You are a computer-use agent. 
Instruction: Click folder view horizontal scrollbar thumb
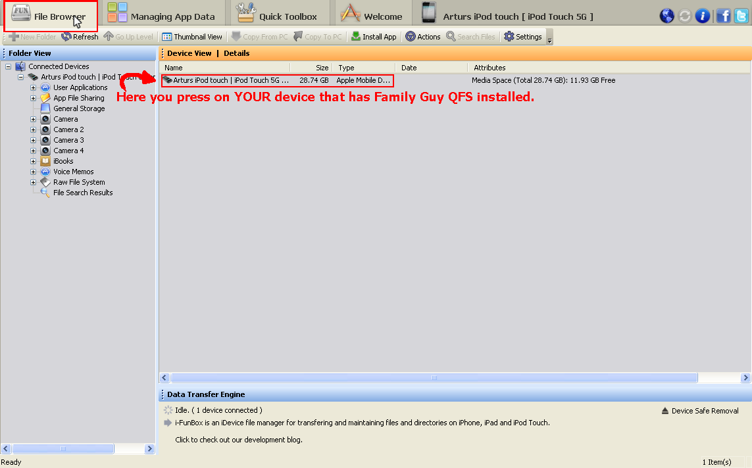click(x=63, y=449)
